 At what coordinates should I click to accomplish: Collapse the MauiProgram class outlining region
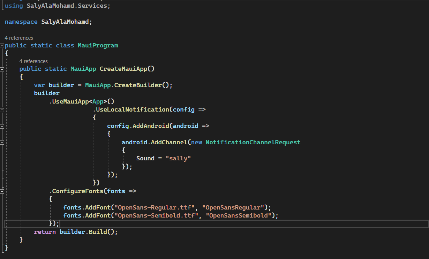[x=2, y=46]
